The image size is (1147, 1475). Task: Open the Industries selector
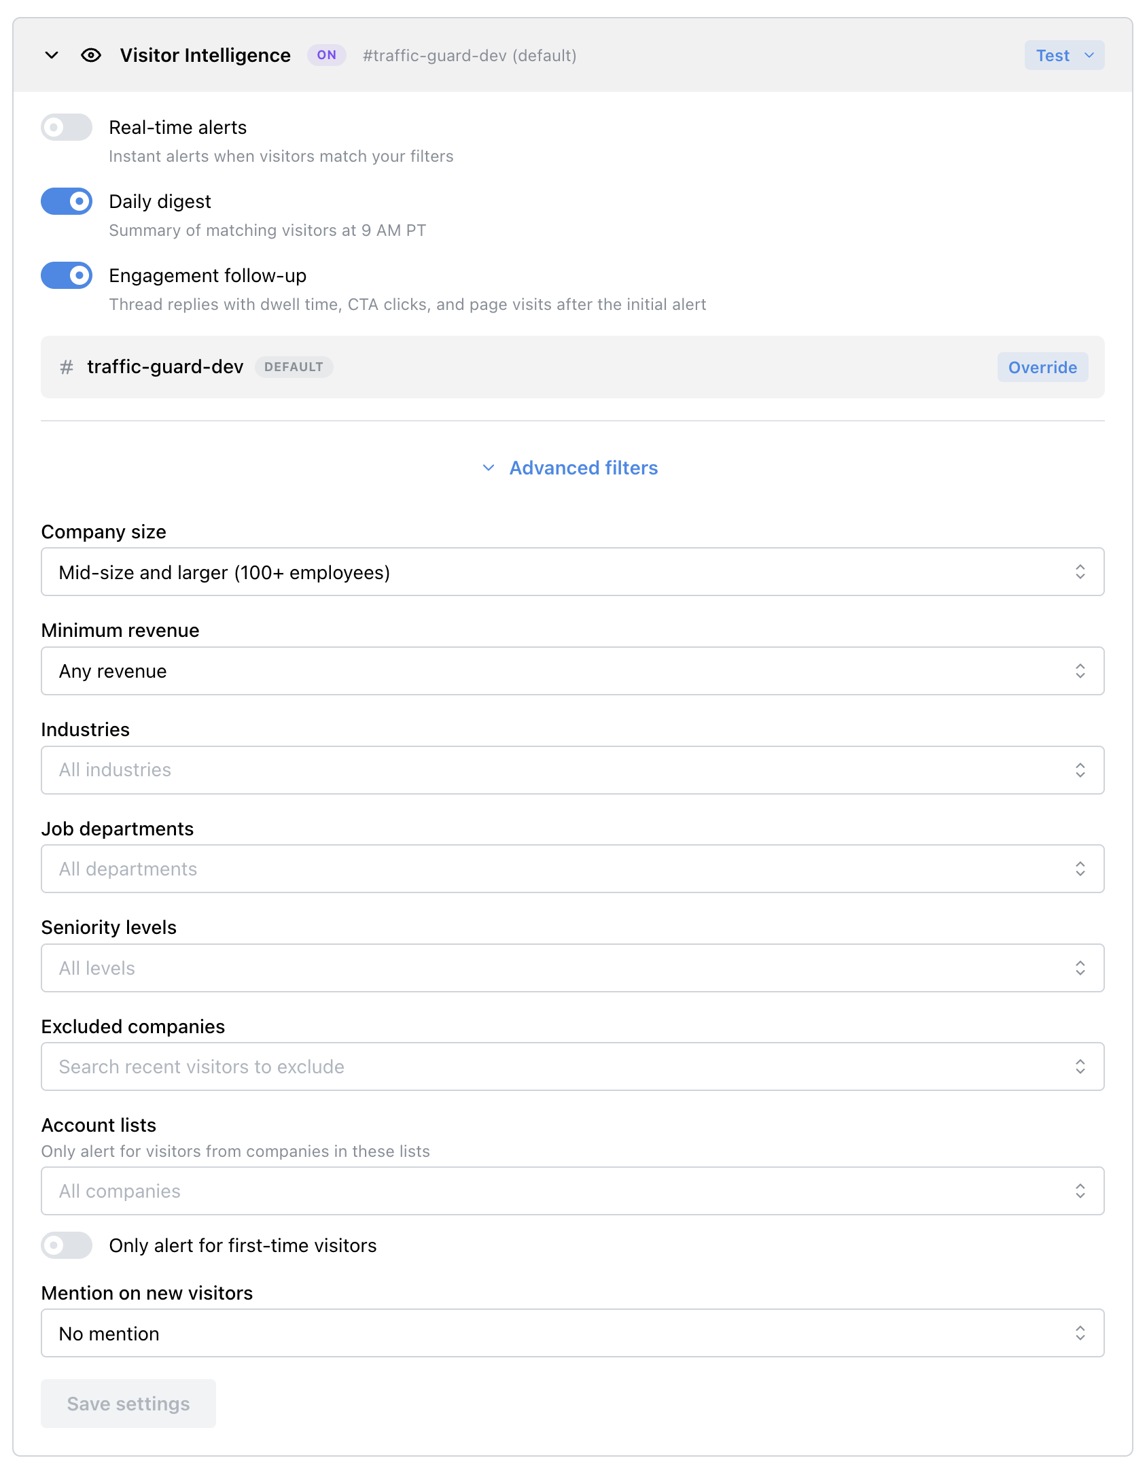(572, 769)
